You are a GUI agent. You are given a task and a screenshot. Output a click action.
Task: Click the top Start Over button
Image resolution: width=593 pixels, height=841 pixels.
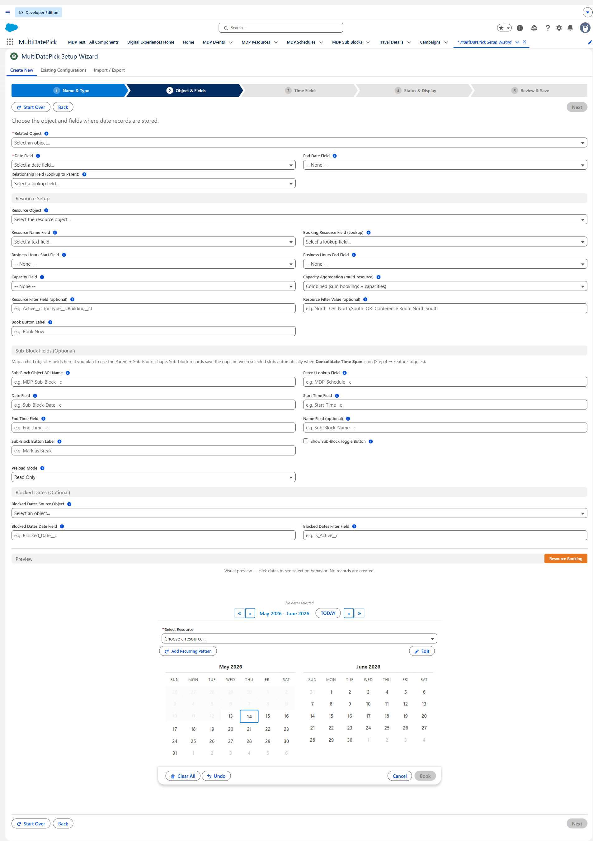31,107
